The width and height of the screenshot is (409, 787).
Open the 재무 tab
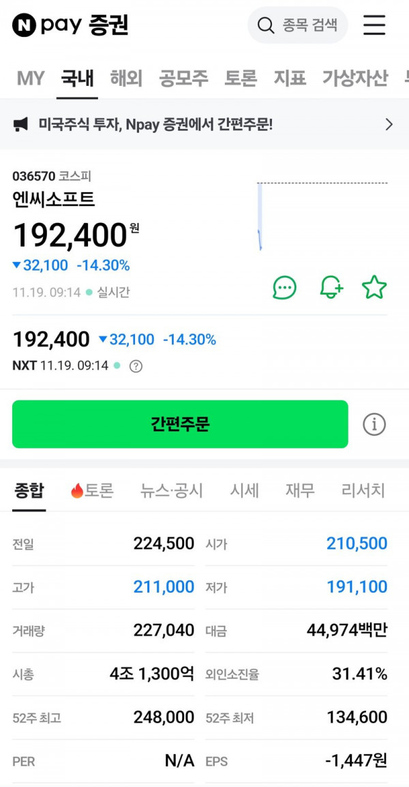(300, 490)
